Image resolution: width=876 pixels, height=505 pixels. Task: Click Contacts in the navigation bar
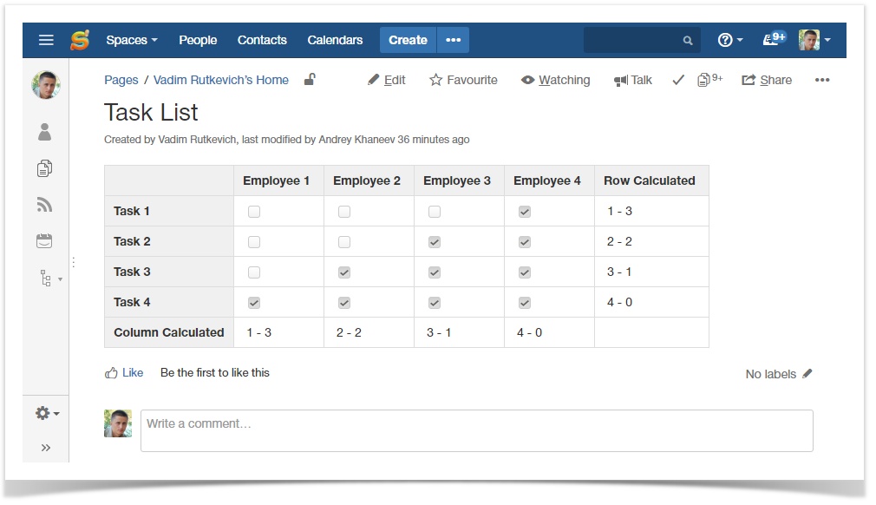click(x=261, y=39)
